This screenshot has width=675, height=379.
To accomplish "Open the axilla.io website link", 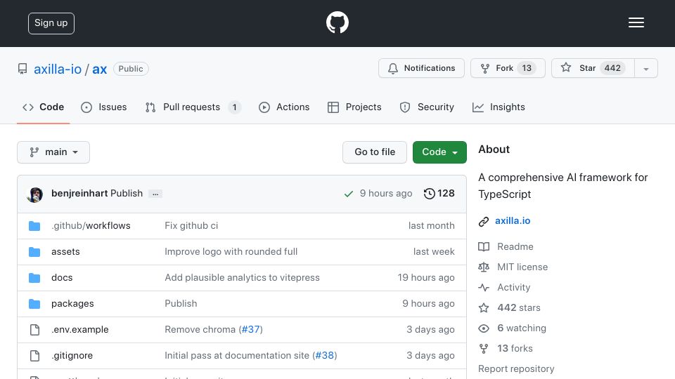I will coord(513,221).
